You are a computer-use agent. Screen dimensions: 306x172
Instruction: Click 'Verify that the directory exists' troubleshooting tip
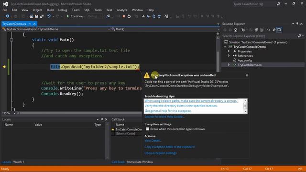(181, 106)
